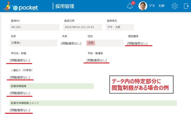
Task: Click 学校名・前職 value (閲覧権限なし)
Action: click(20, 60)
